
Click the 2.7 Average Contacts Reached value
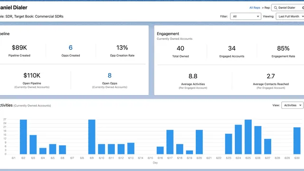(x=271, y=76)
